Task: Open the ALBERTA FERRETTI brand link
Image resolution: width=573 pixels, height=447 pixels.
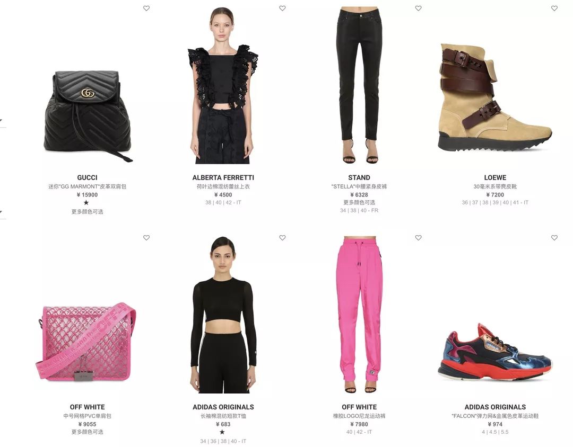Action: (223, 177)
